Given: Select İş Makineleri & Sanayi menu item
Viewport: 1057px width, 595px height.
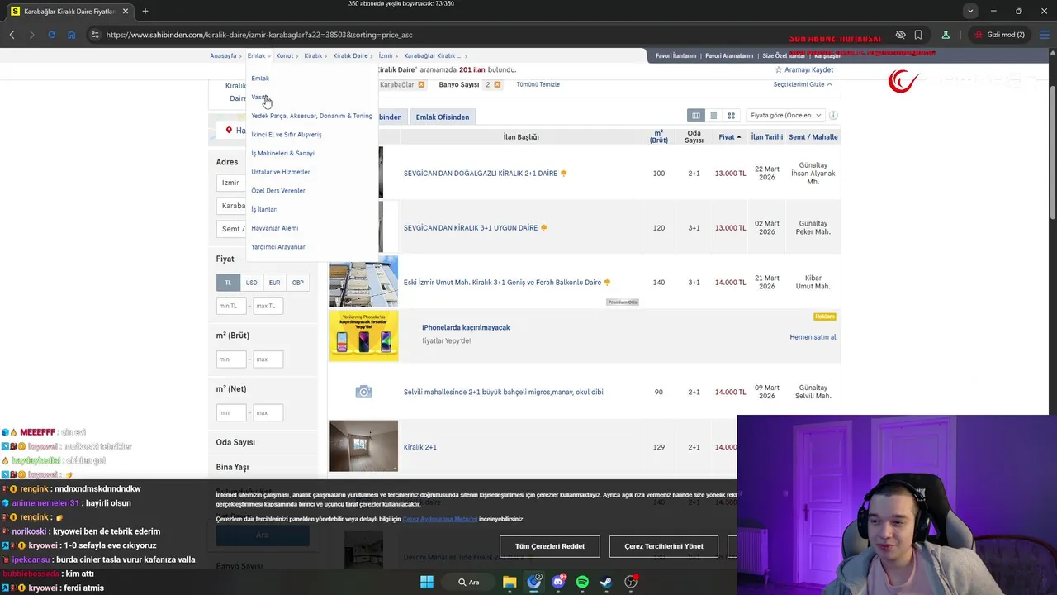Looking at the screenshot, I should (282, 154).
